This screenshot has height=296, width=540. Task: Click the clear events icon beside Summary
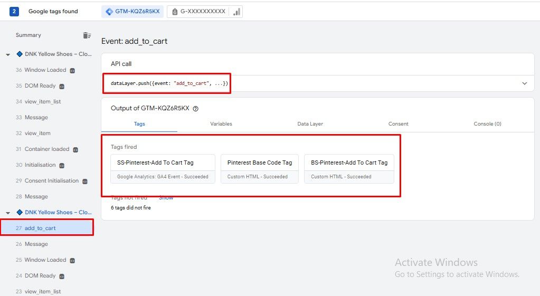pyautogui.click(x=87, y=35)
